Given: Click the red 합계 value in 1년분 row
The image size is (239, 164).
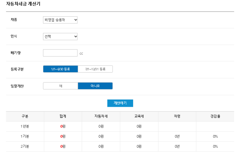Looking at the screenshot, I should [x=63, y=126].
